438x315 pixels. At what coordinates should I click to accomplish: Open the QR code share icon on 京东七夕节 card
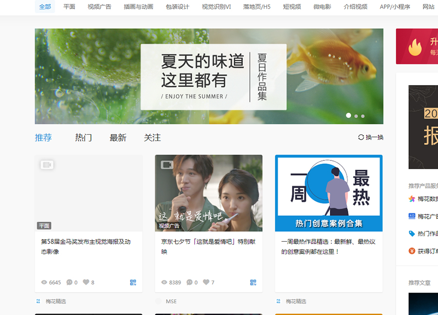[x=253, y=282]
